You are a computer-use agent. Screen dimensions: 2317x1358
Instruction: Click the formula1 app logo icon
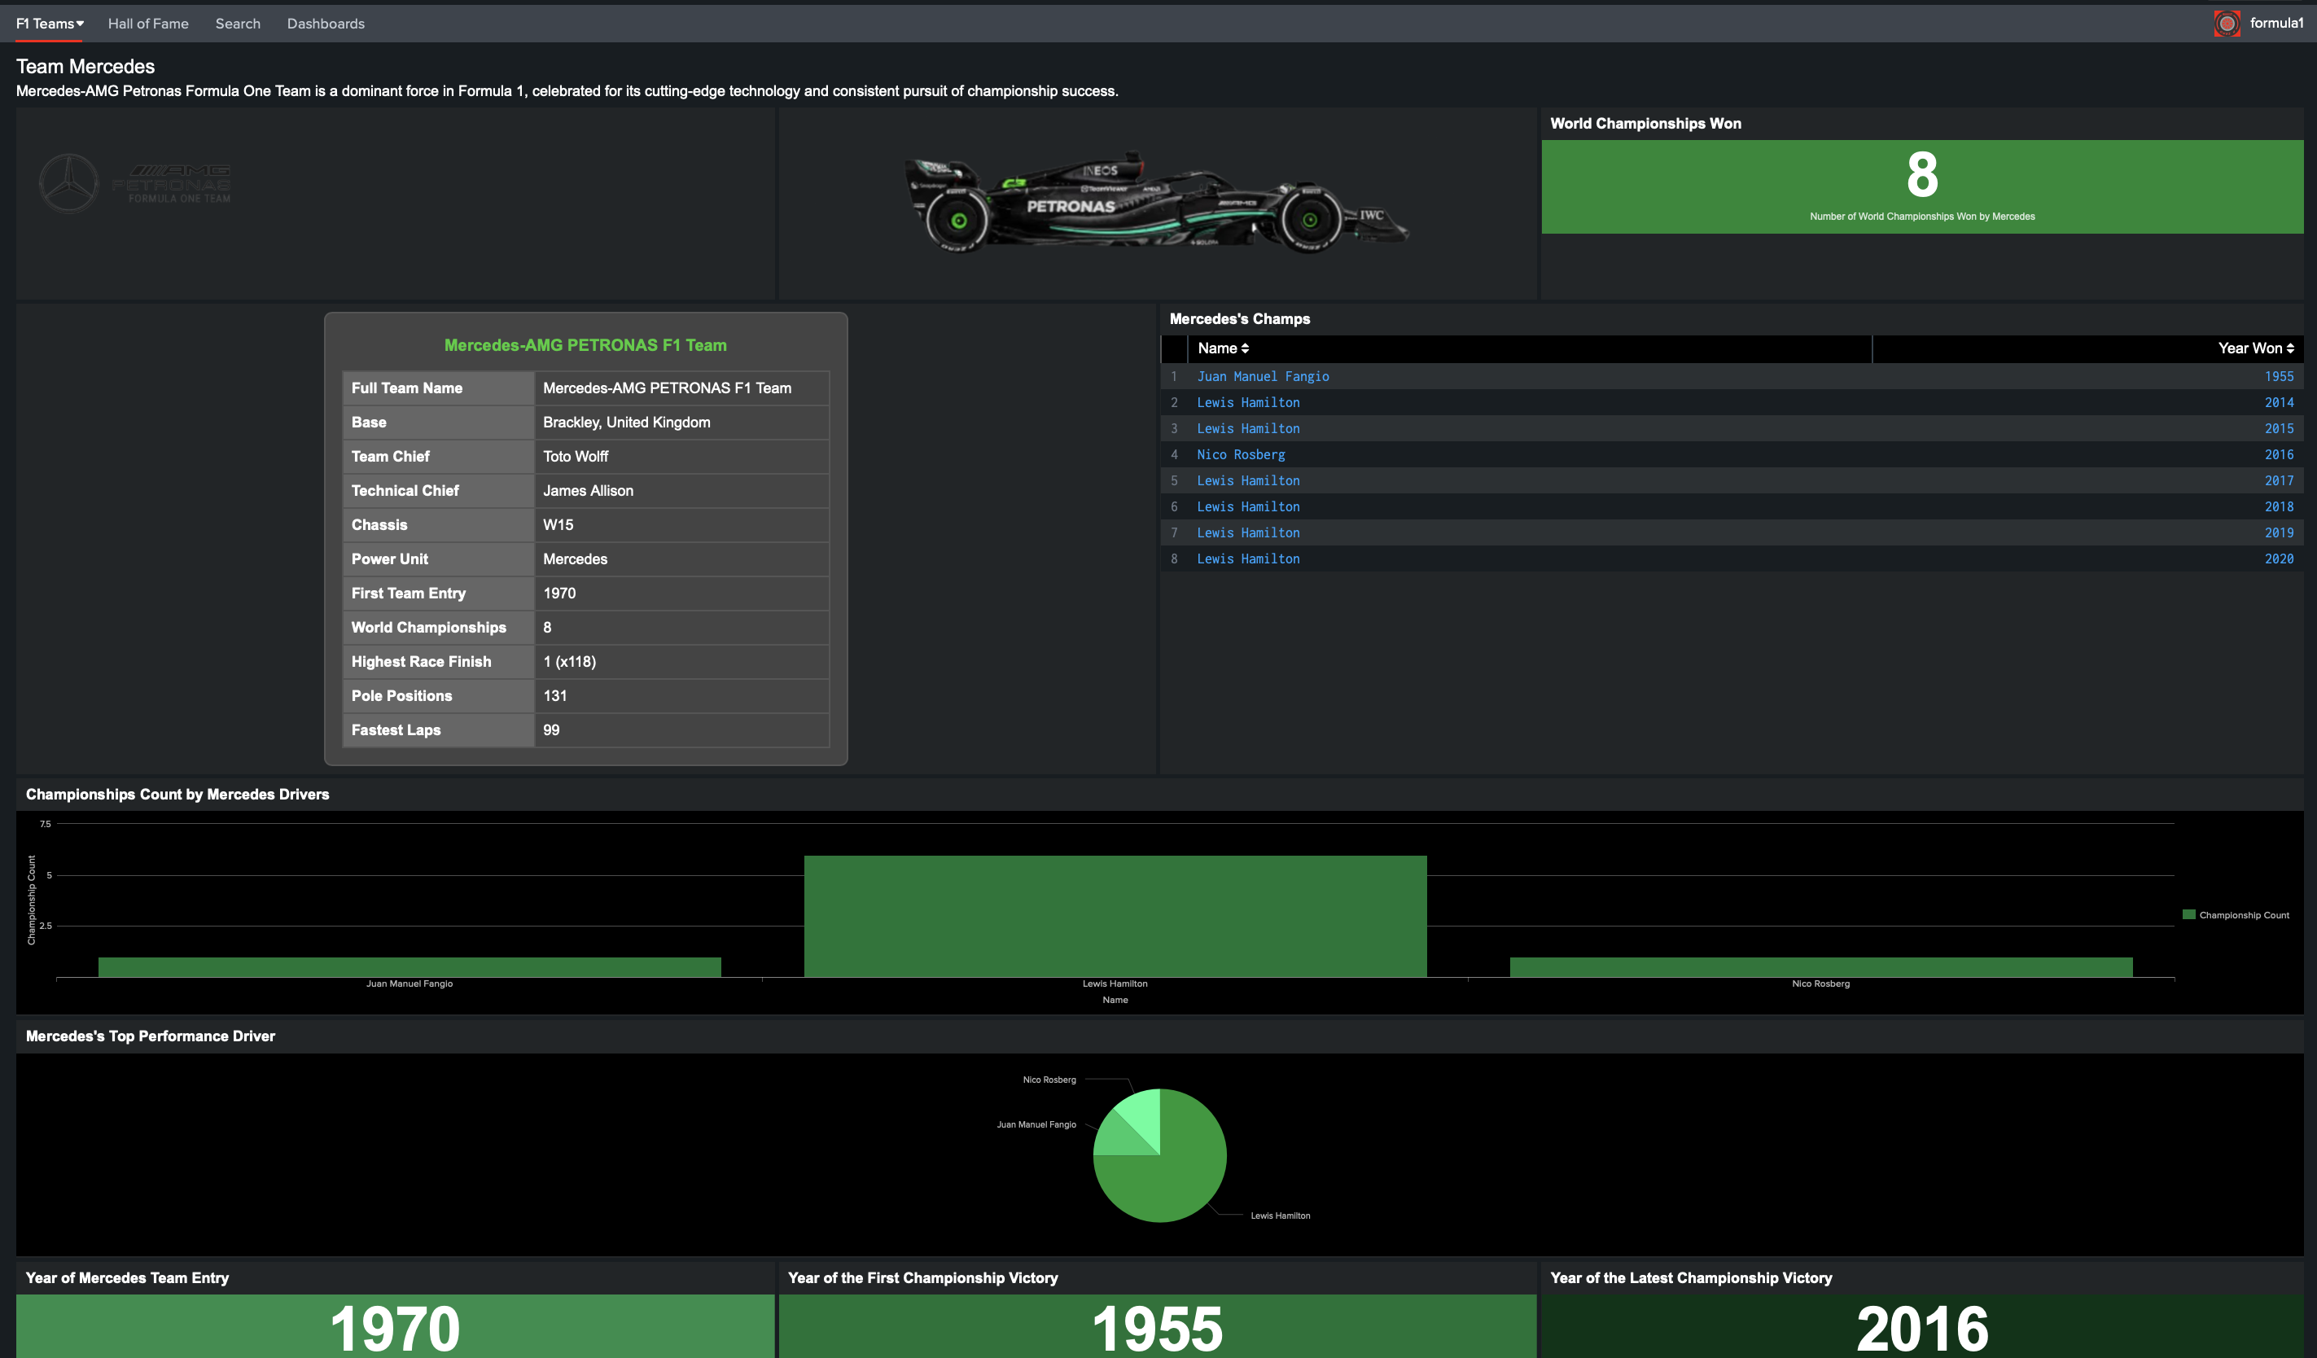coord(2226,24)
